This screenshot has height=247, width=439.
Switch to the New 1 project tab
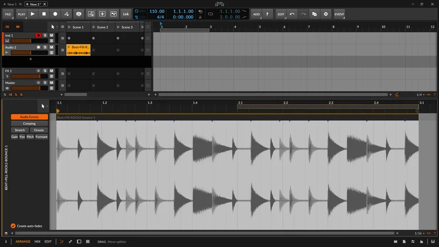12,4
